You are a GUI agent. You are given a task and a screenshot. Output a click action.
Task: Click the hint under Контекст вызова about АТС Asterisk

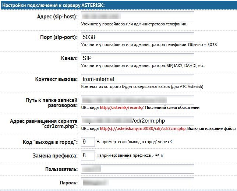pos(142,86)
